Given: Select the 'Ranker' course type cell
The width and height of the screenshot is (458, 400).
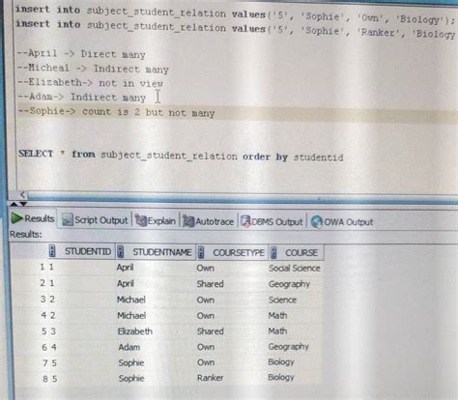Looking at the screenshot, I should [210, 378].
